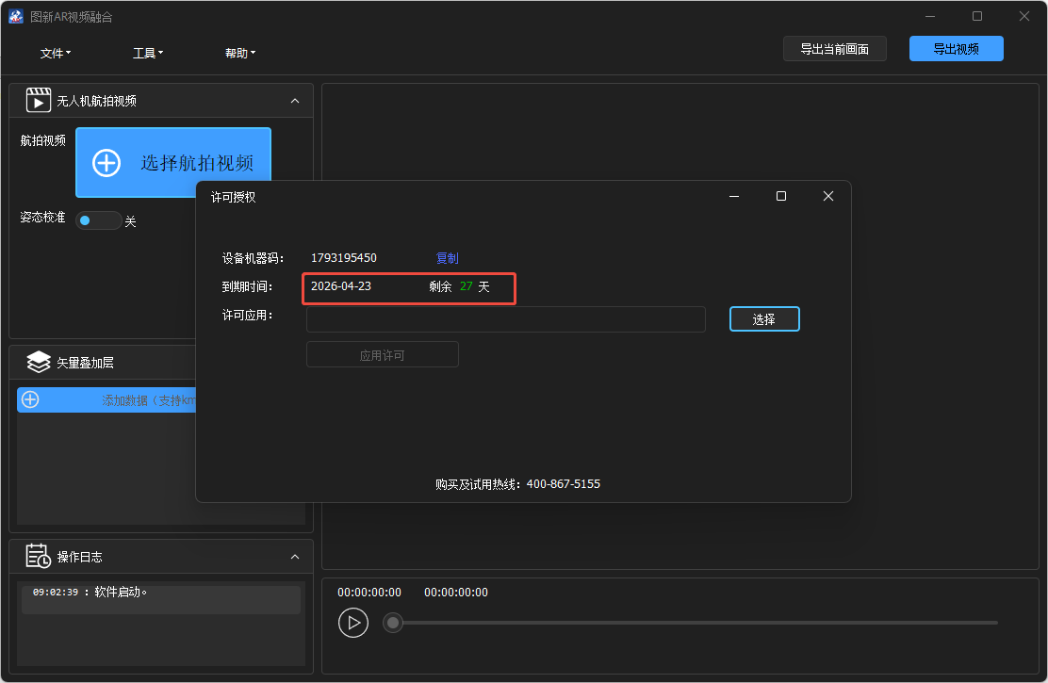Collapse the 无人机航拍视频 panel
Viewport: 1048px width, 683px height.
click(x=295, y=101)
